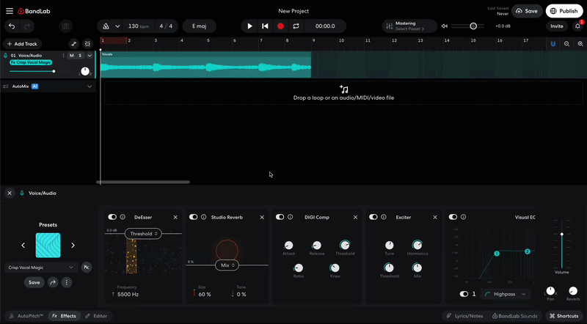Switch off the Exciter effect
This screenshot has height=324, width=587.
373,217
